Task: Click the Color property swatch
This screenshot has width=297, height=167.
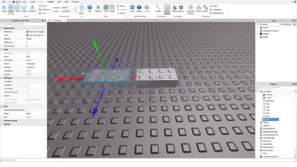Action: (x=27, y=35)
